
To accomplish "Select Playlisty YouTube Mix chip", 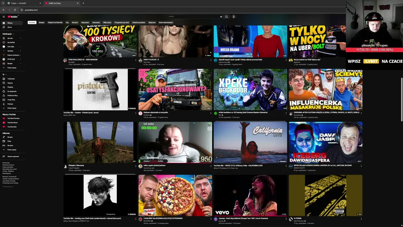I will pyautogui.click(x=55, y=23).
